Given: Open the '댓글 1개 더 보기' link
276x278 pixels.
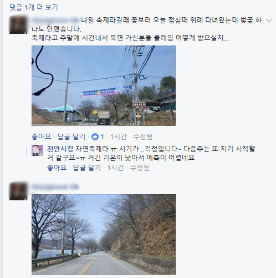Looking at the screenshot, I should pos(34,7).
